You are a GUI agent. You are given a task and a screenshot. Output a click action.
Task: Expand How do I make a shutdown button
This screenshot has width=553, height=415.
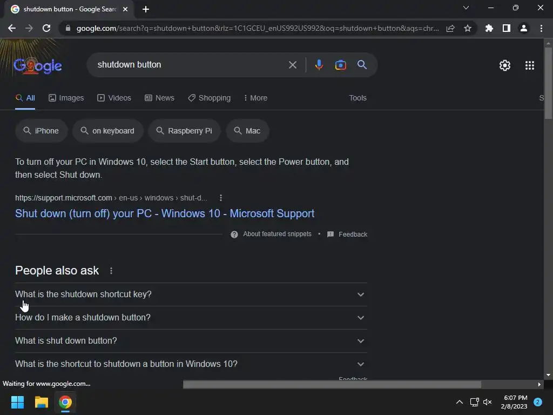point(191,318)
